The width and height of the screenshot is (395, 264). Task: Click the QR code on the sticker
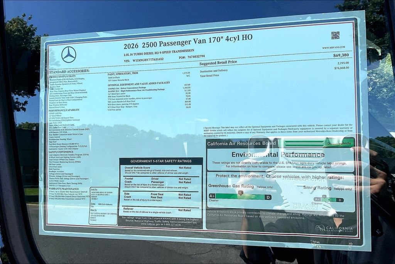coord(335,35)
